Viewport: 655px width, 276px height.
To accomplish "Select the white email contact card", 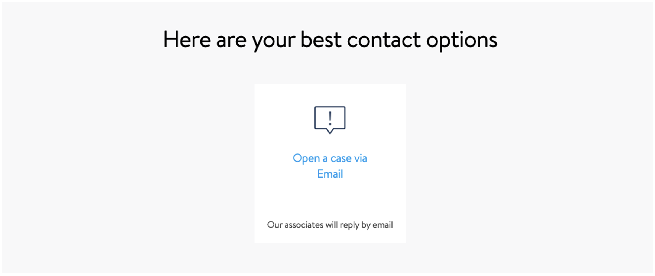I will click(330, 163).
